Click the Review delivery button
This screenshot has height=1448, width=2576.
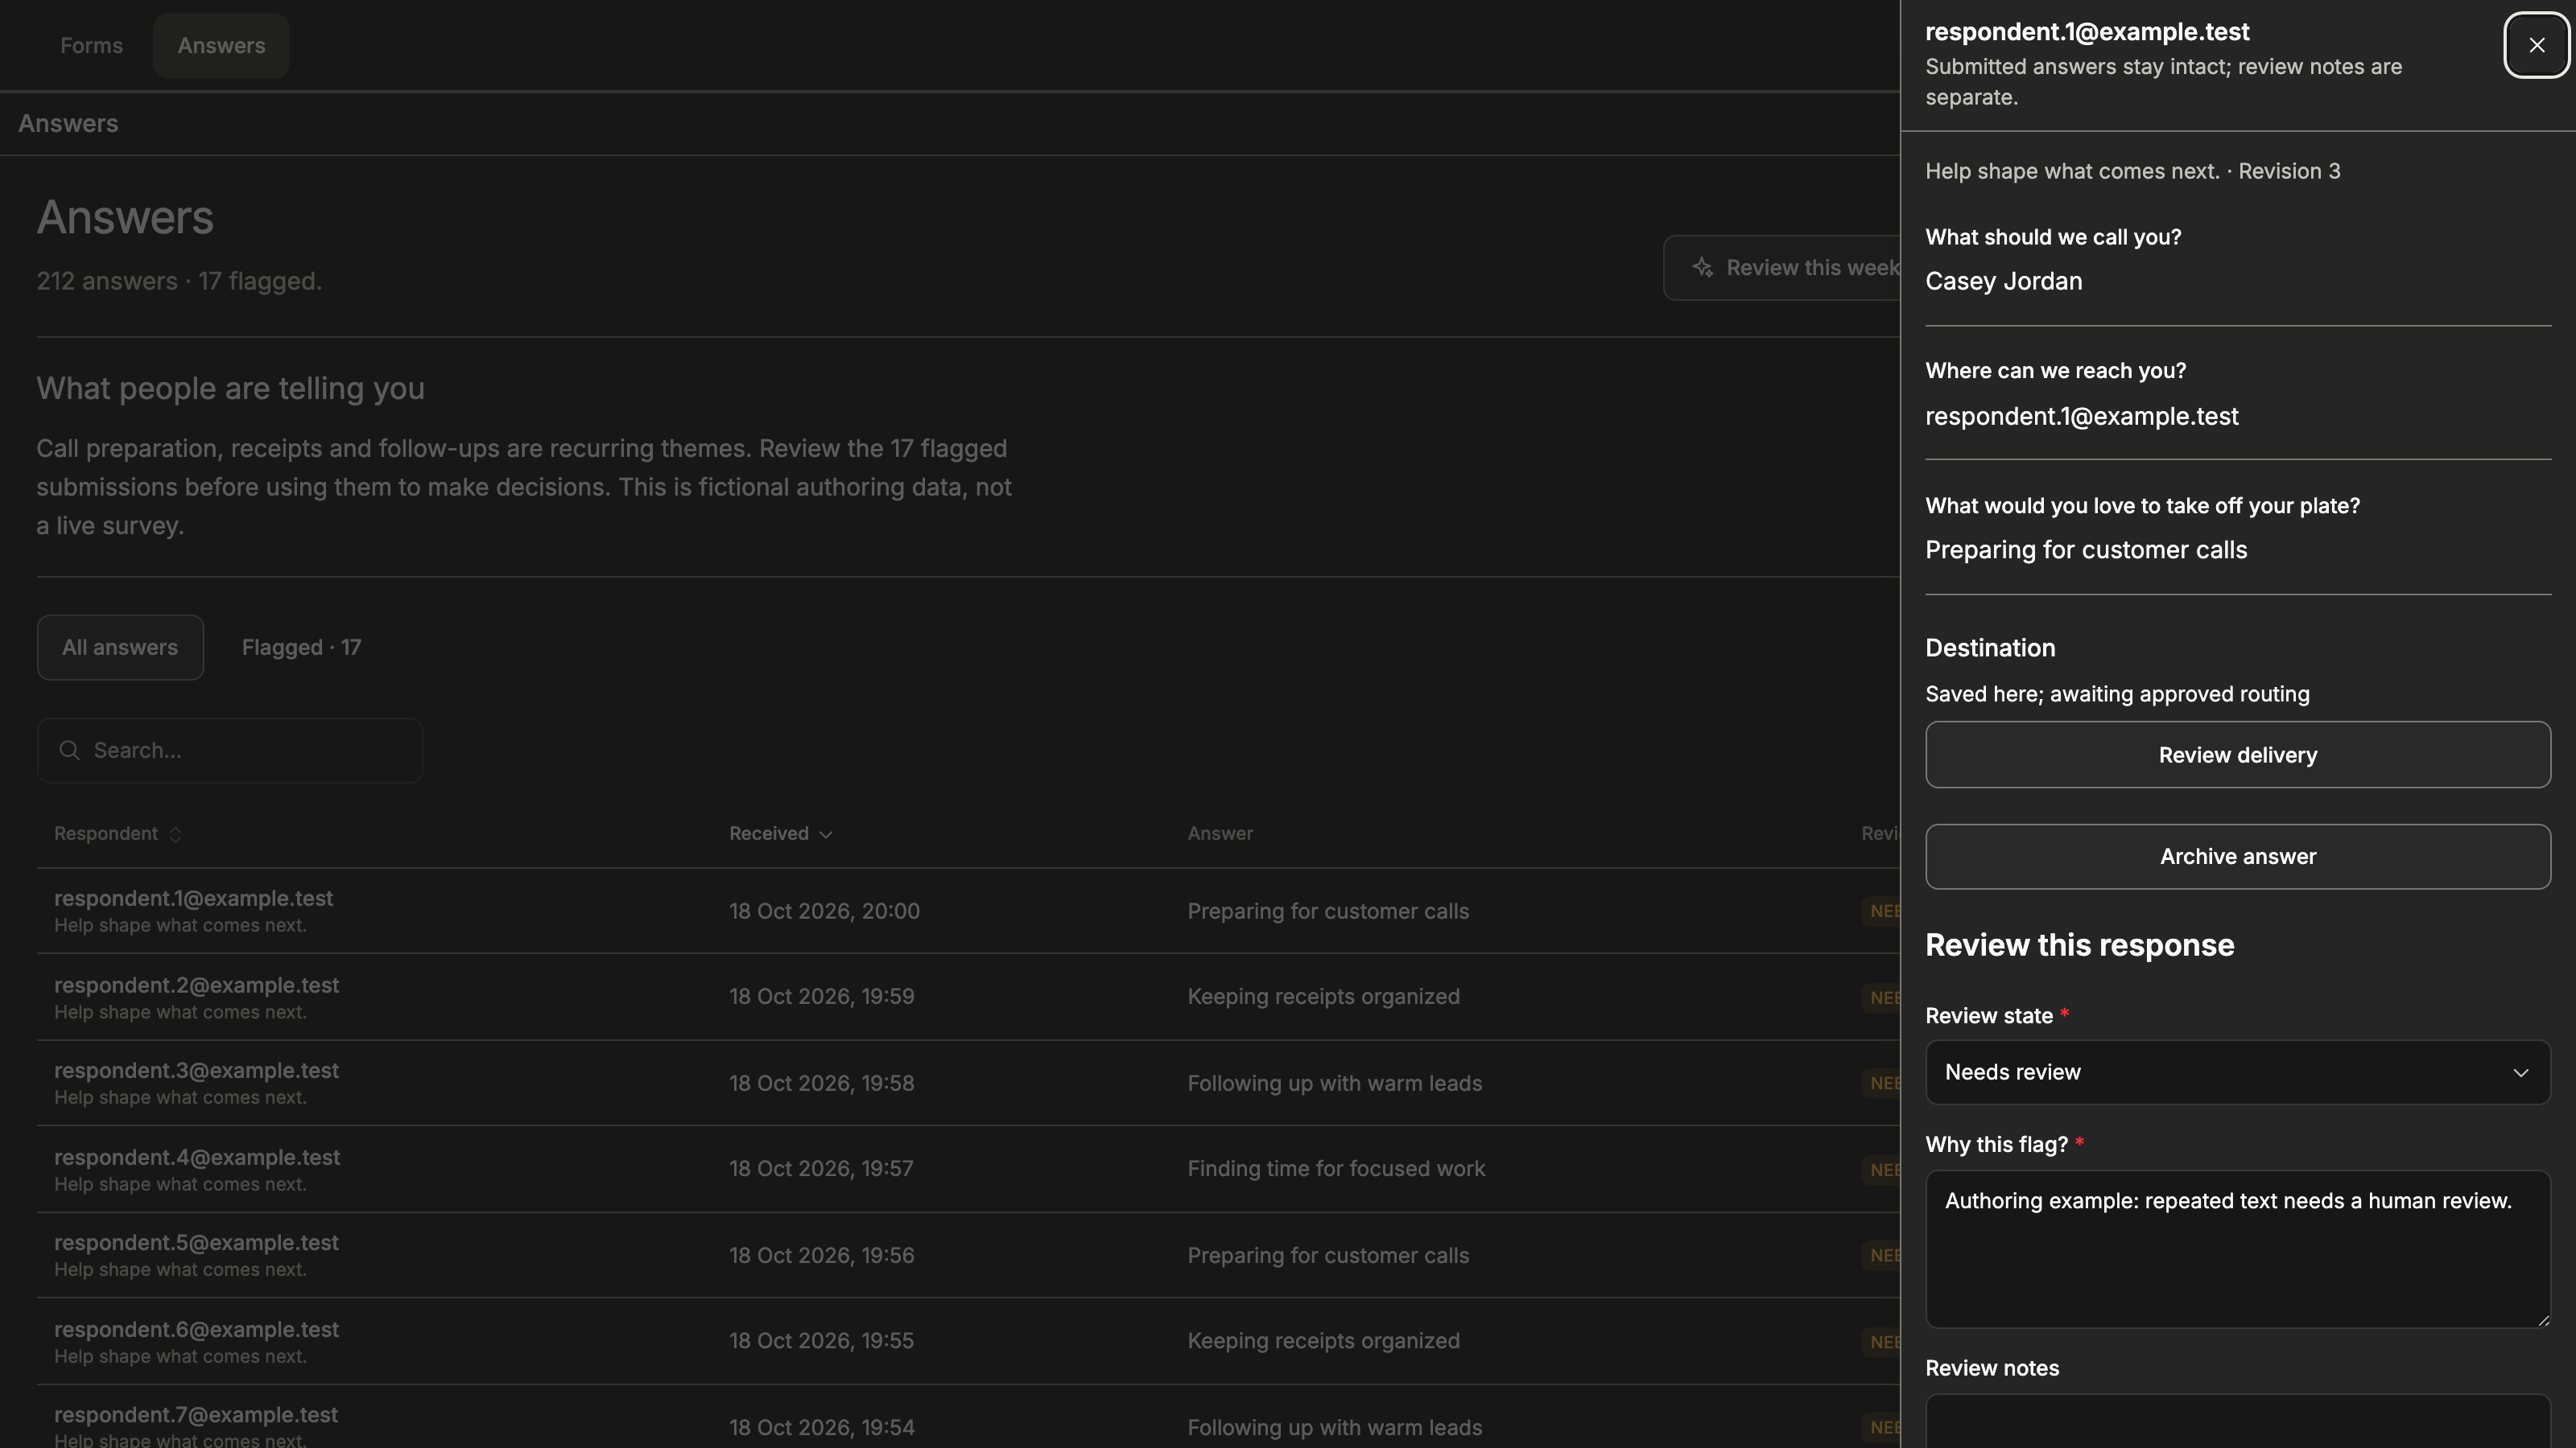2237,755
